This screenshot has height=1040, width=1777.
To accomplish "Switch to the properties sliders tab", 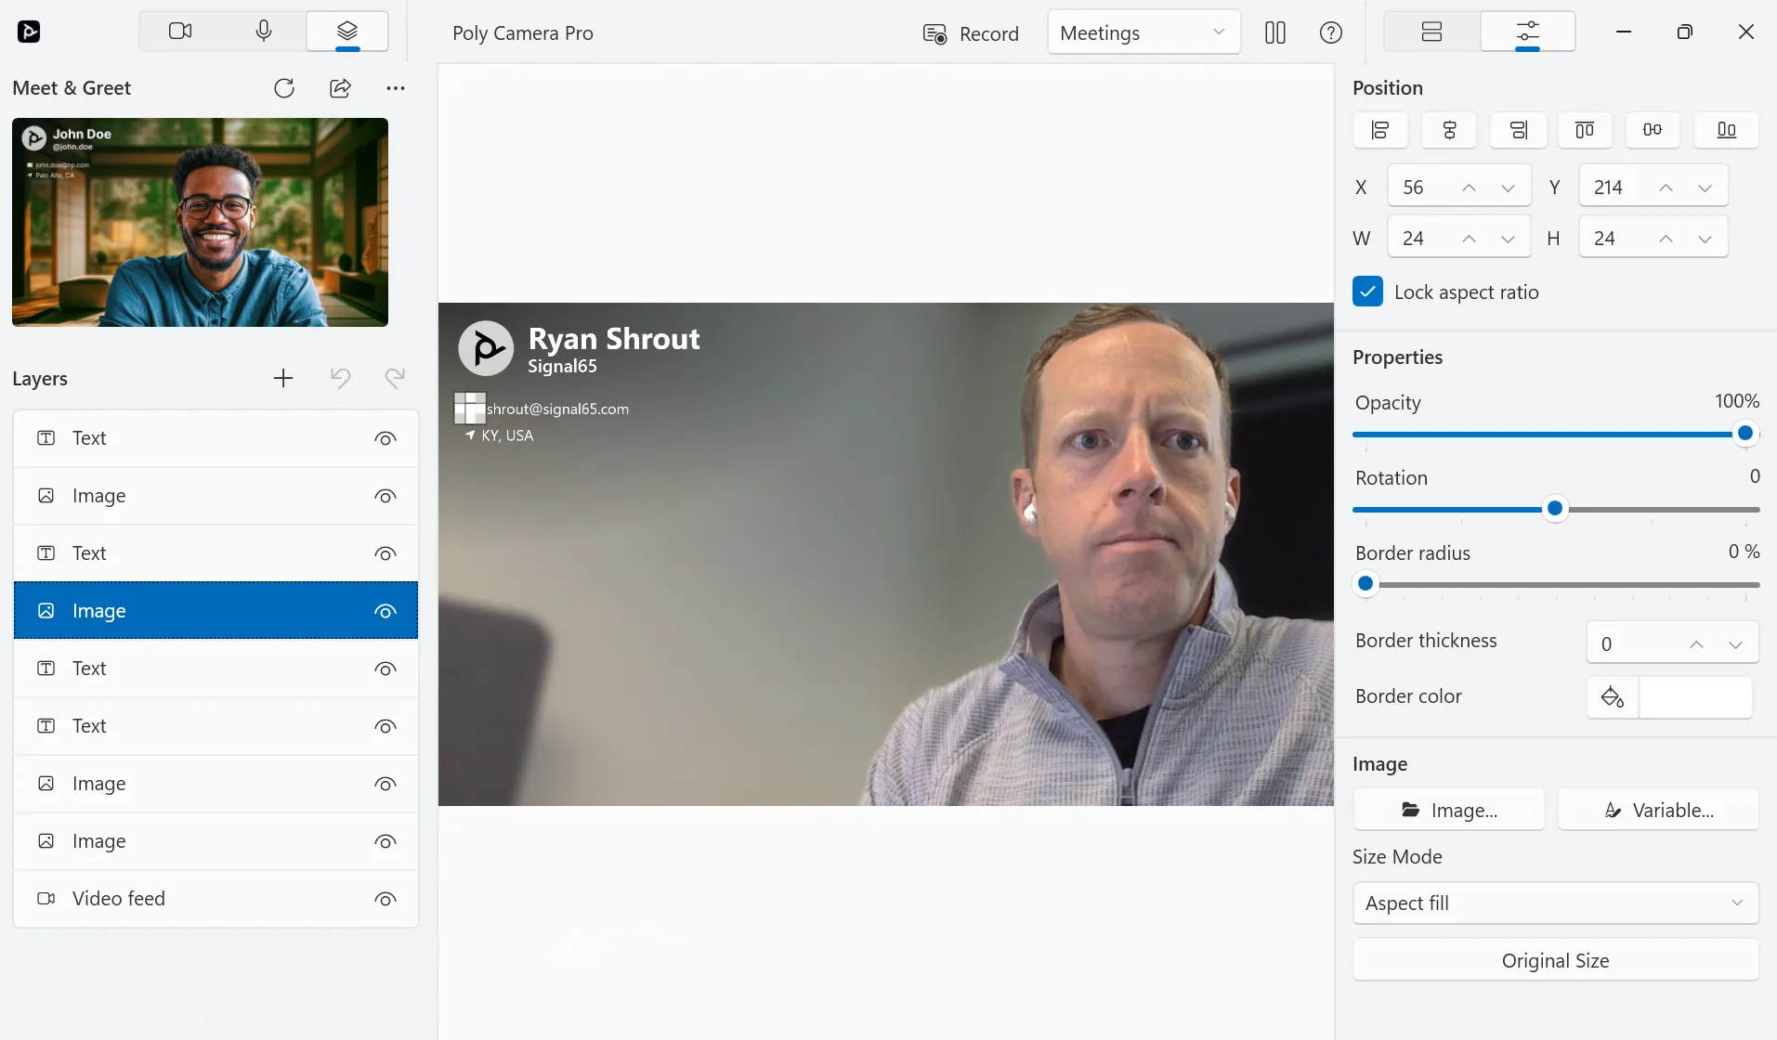I will tap(1527, 32).
